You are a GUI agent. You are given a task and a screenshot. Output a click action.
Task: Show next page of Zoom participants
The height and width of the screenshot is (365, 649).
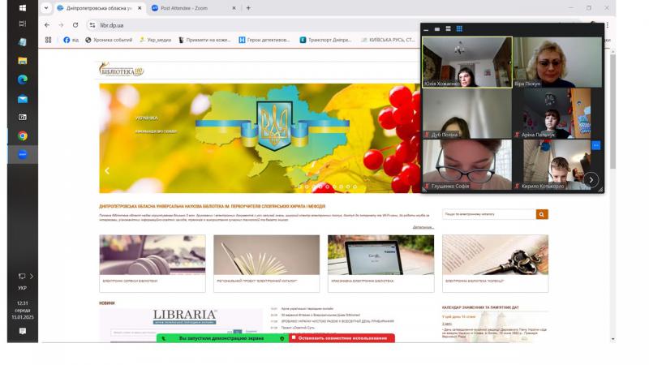(591, 180)
